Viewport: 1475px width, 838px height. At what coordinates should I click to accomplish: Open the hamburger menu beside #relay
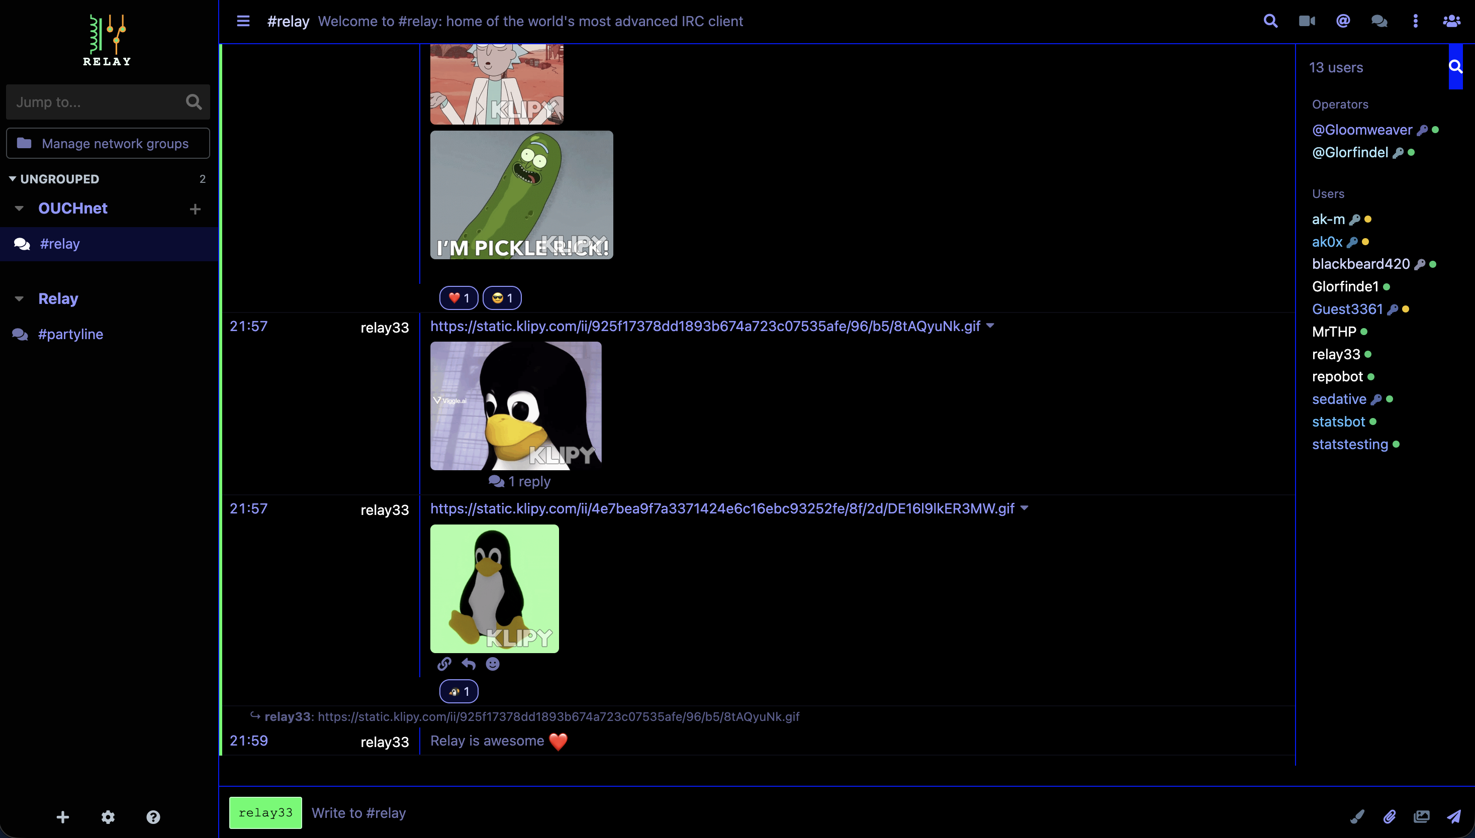243,21
